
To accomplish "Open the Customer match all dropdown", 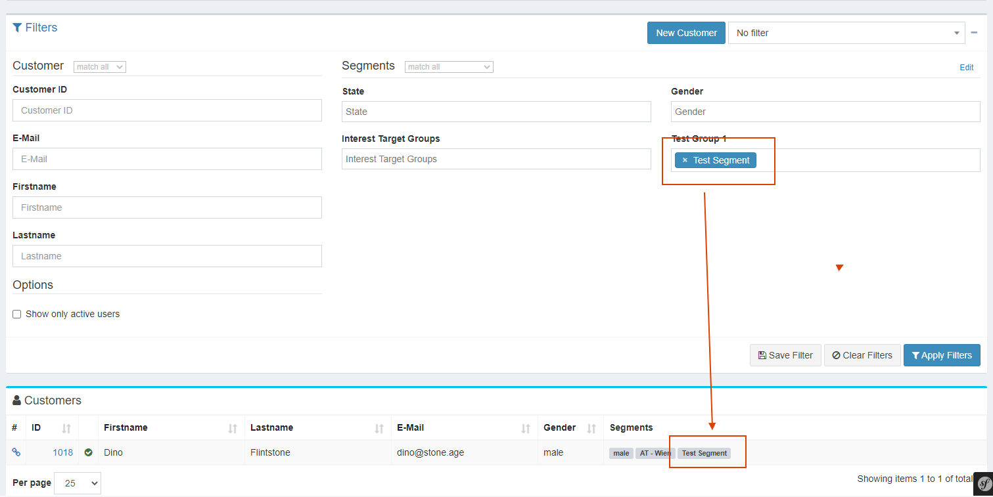I will tap(100, 67).
